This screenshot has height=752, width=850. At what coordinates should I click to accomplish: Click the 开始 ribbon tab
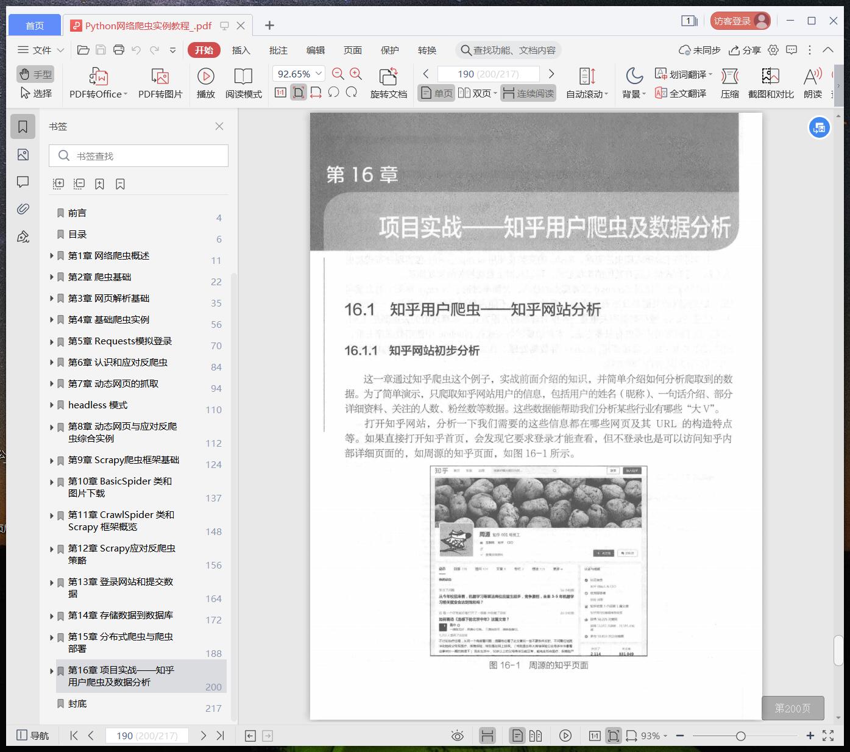click(204, 50)
